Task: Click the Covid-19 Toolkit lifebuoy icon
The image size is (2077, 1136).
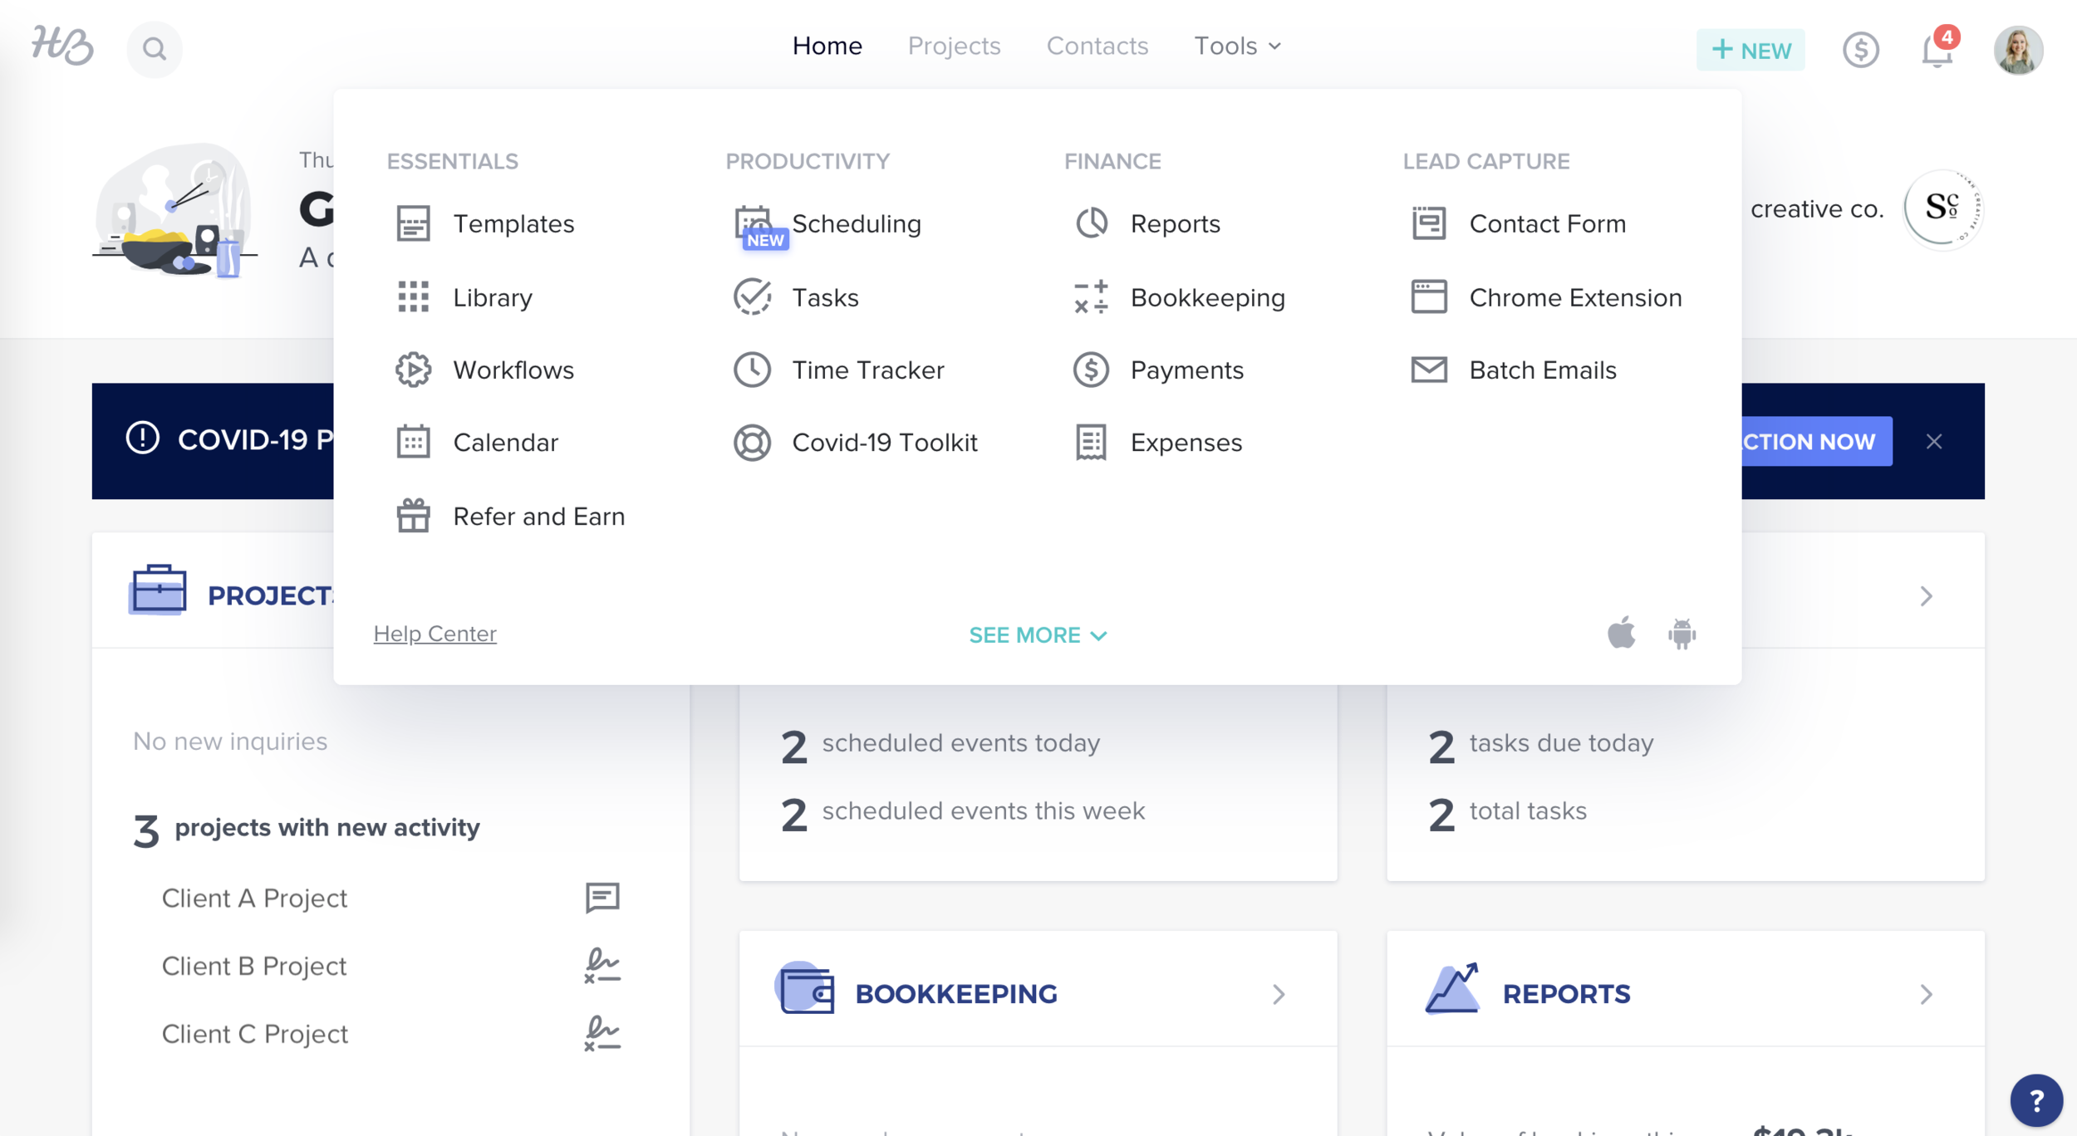Action: pos(752,442)
